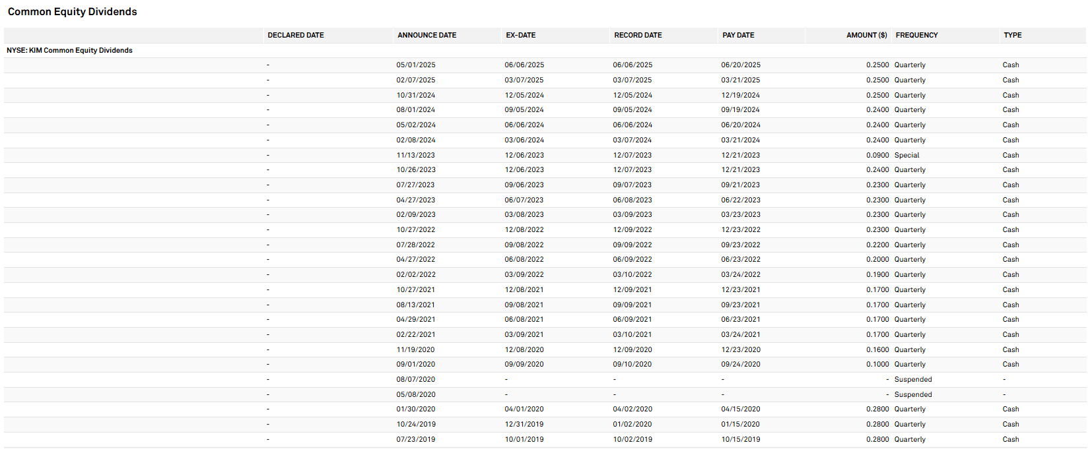The width and height of the screenshot is (1088, 449).
Task: Click the announce date 05/08/2020 cell
Action: pyautogui.click(x=416, y=395)
